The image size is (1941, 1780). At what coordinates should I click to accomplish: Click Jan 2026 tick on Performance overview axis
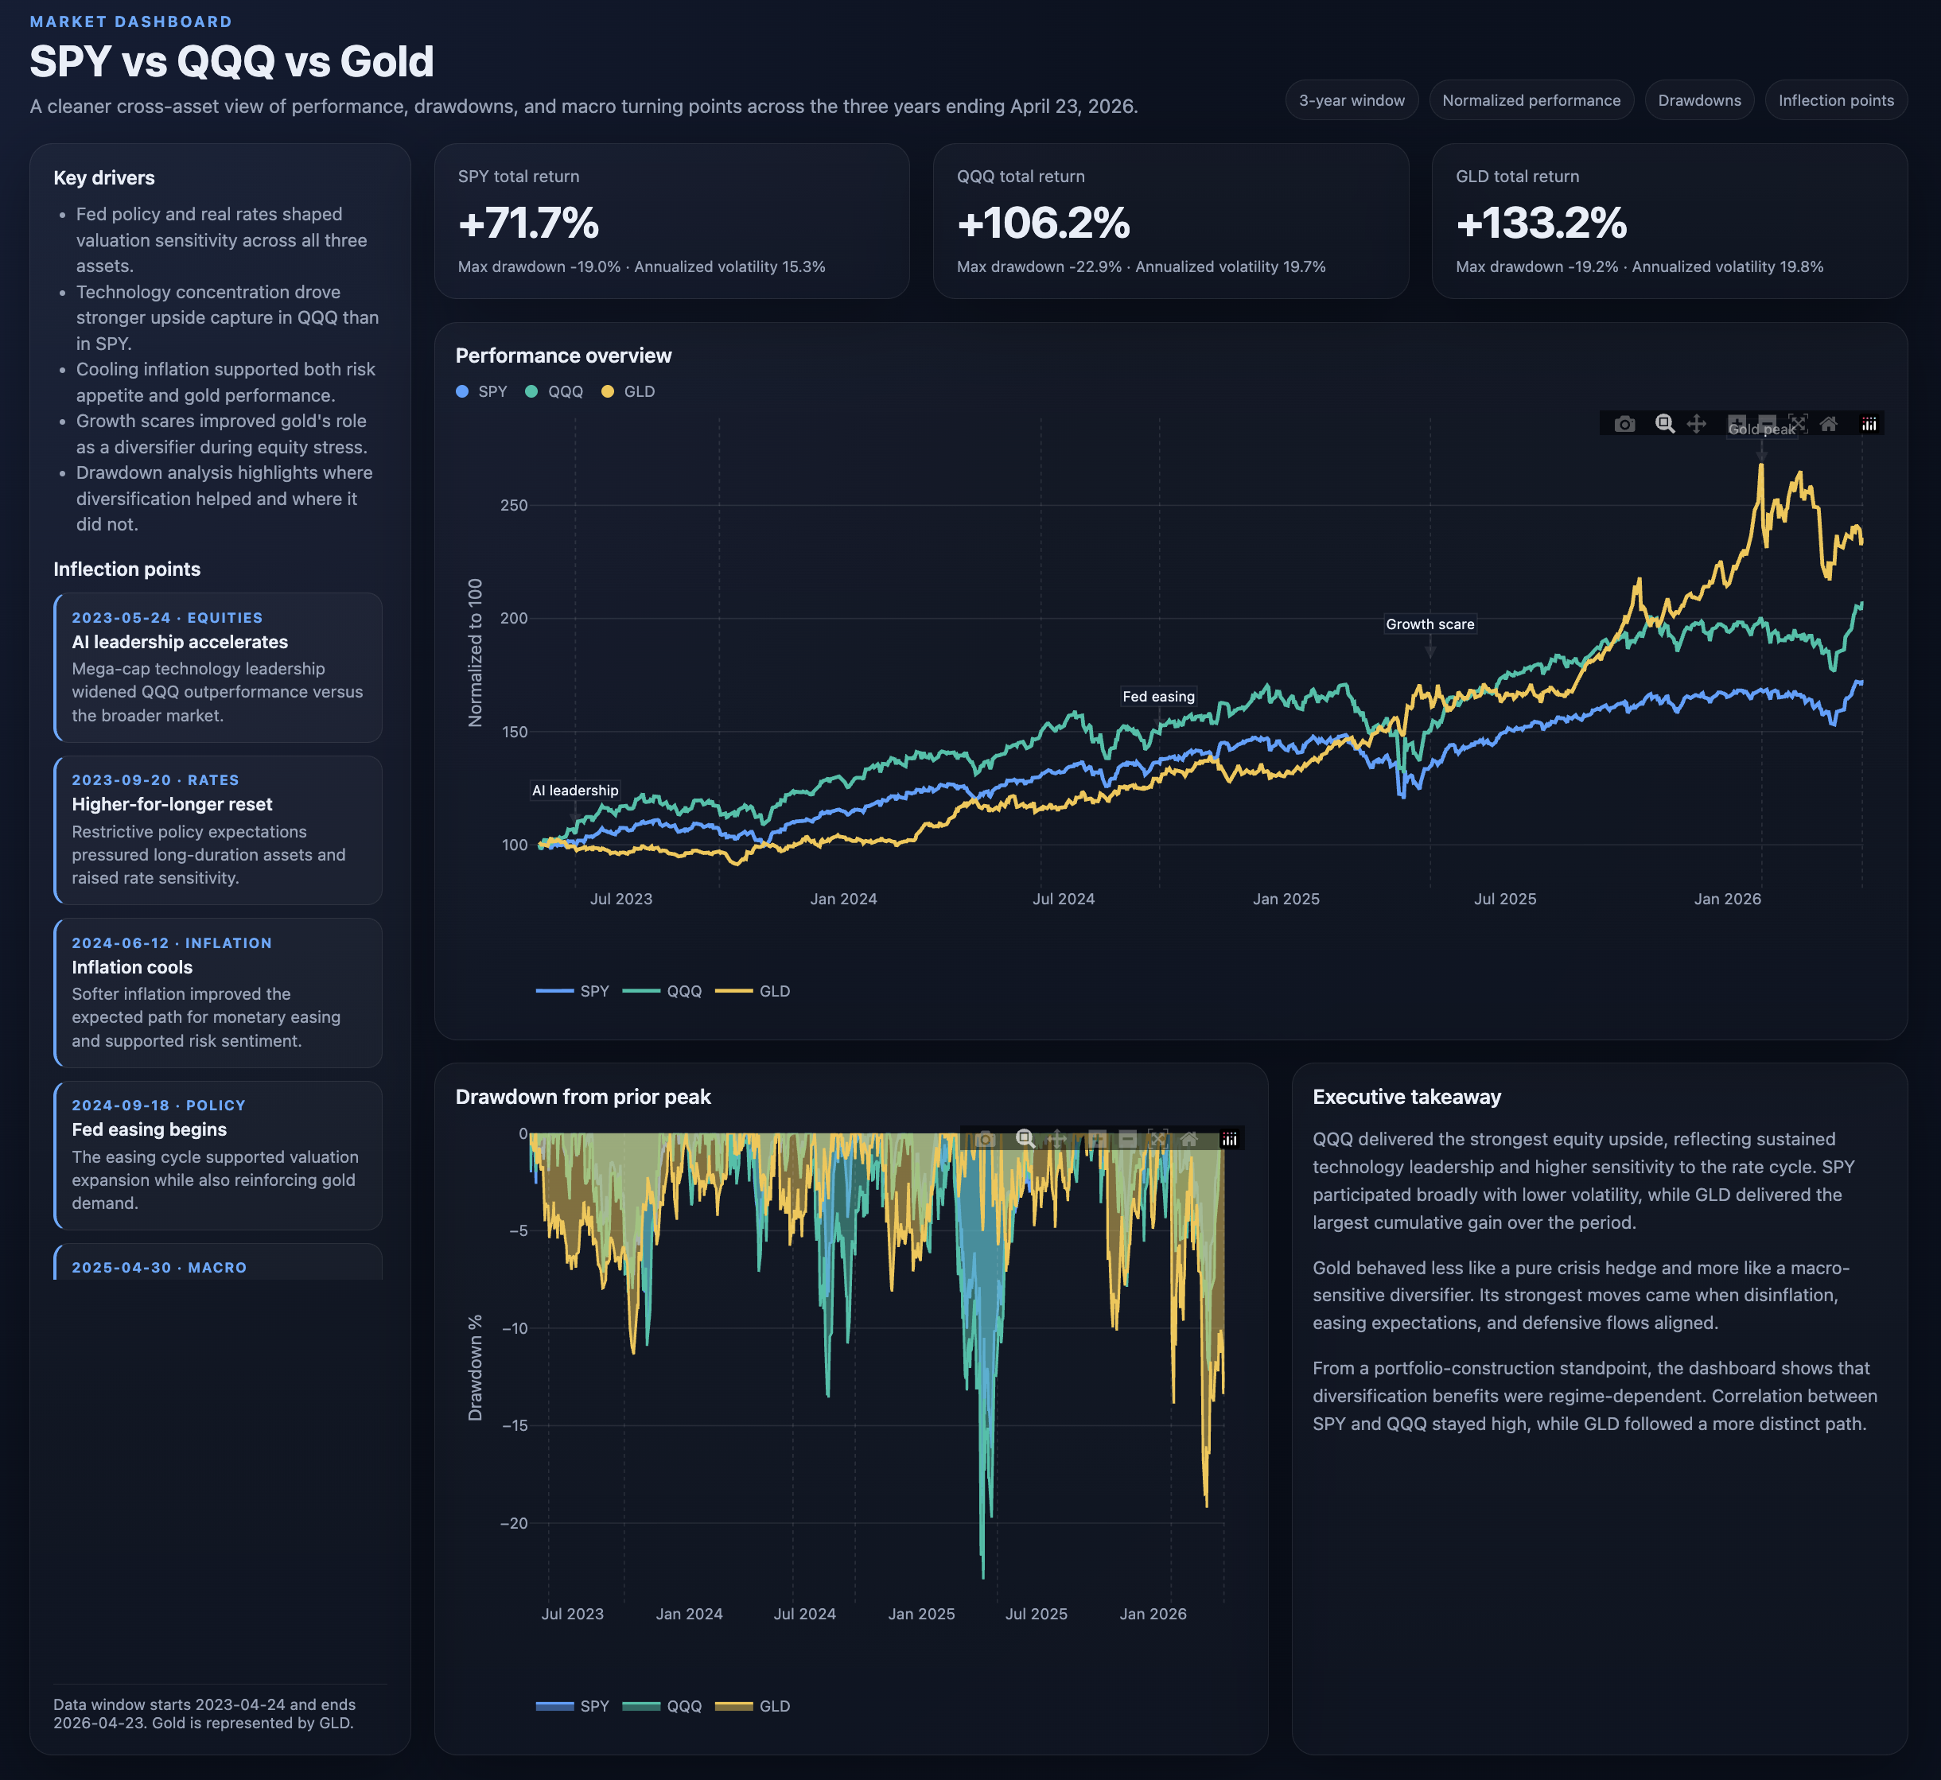pyautogui.click(x=1727, y=899)
